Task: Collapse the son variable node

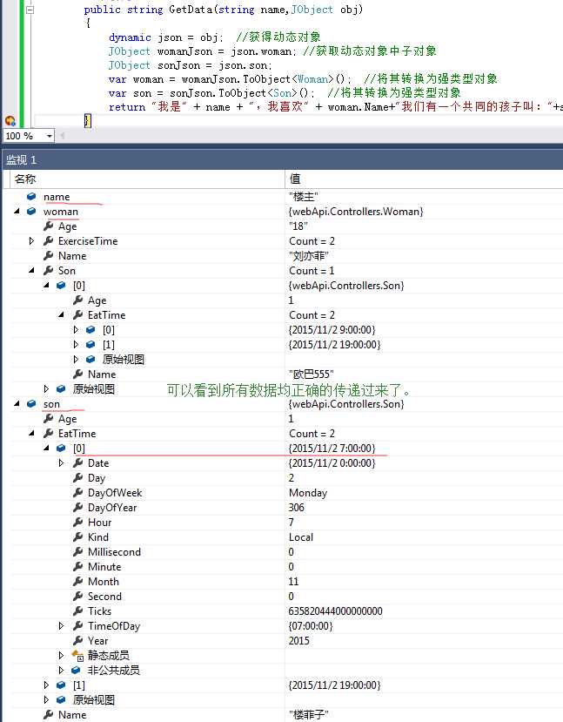Action: (x=17, y=404)
